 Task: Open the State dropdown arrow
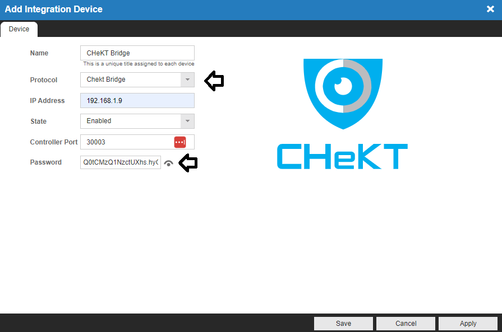point(187,121)
